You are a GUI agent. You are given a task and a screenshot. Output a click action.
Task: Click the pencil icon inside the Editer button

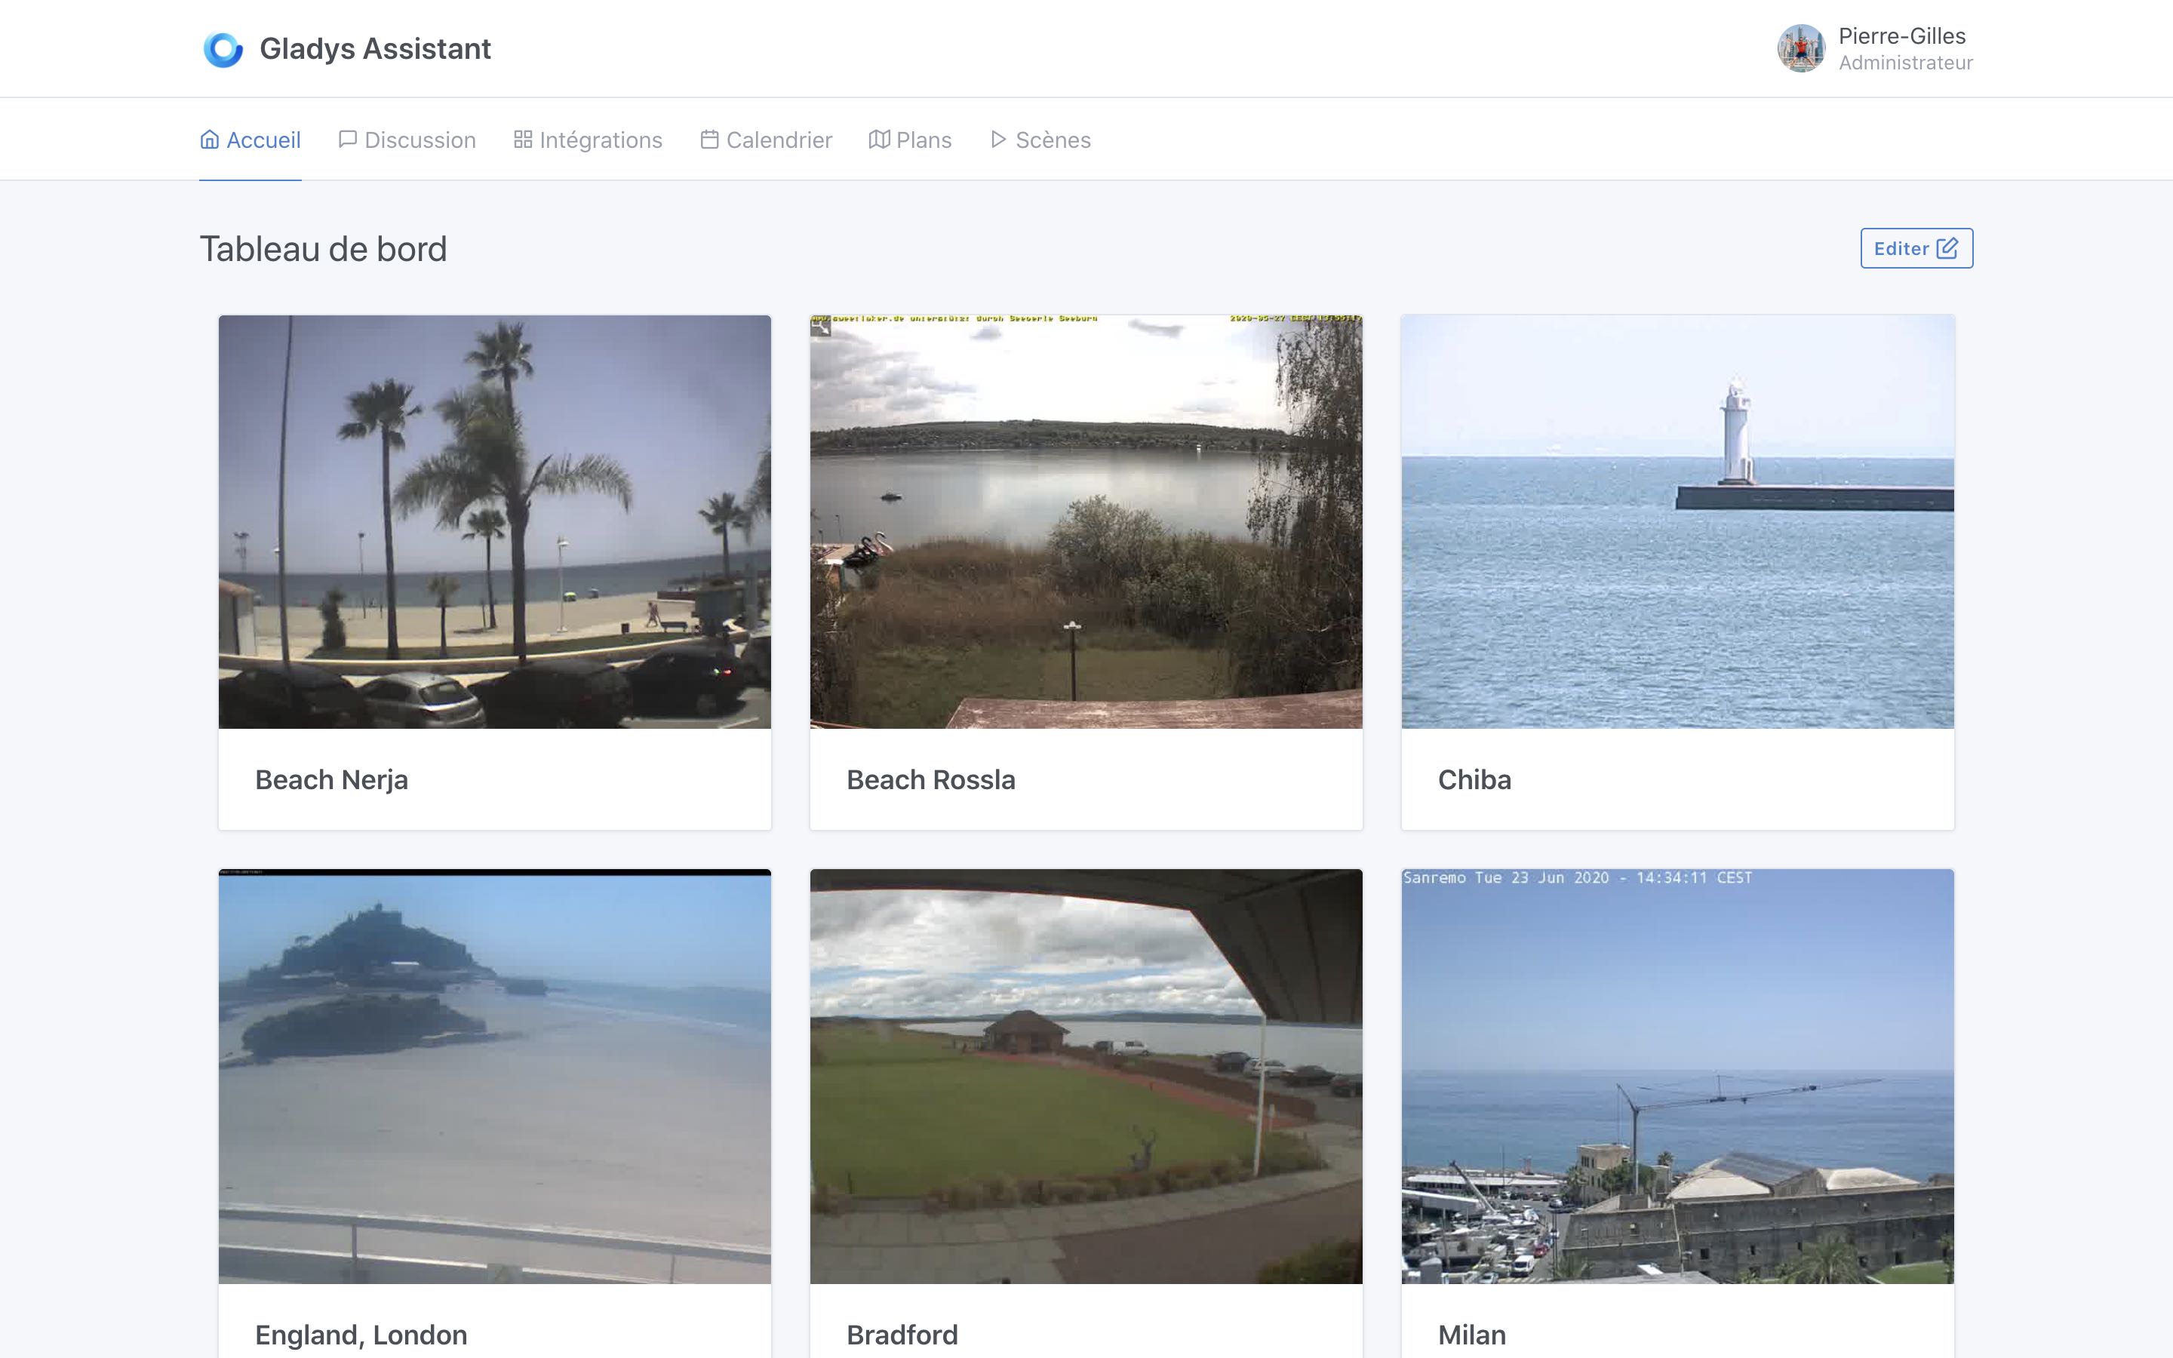[1947, 248]
